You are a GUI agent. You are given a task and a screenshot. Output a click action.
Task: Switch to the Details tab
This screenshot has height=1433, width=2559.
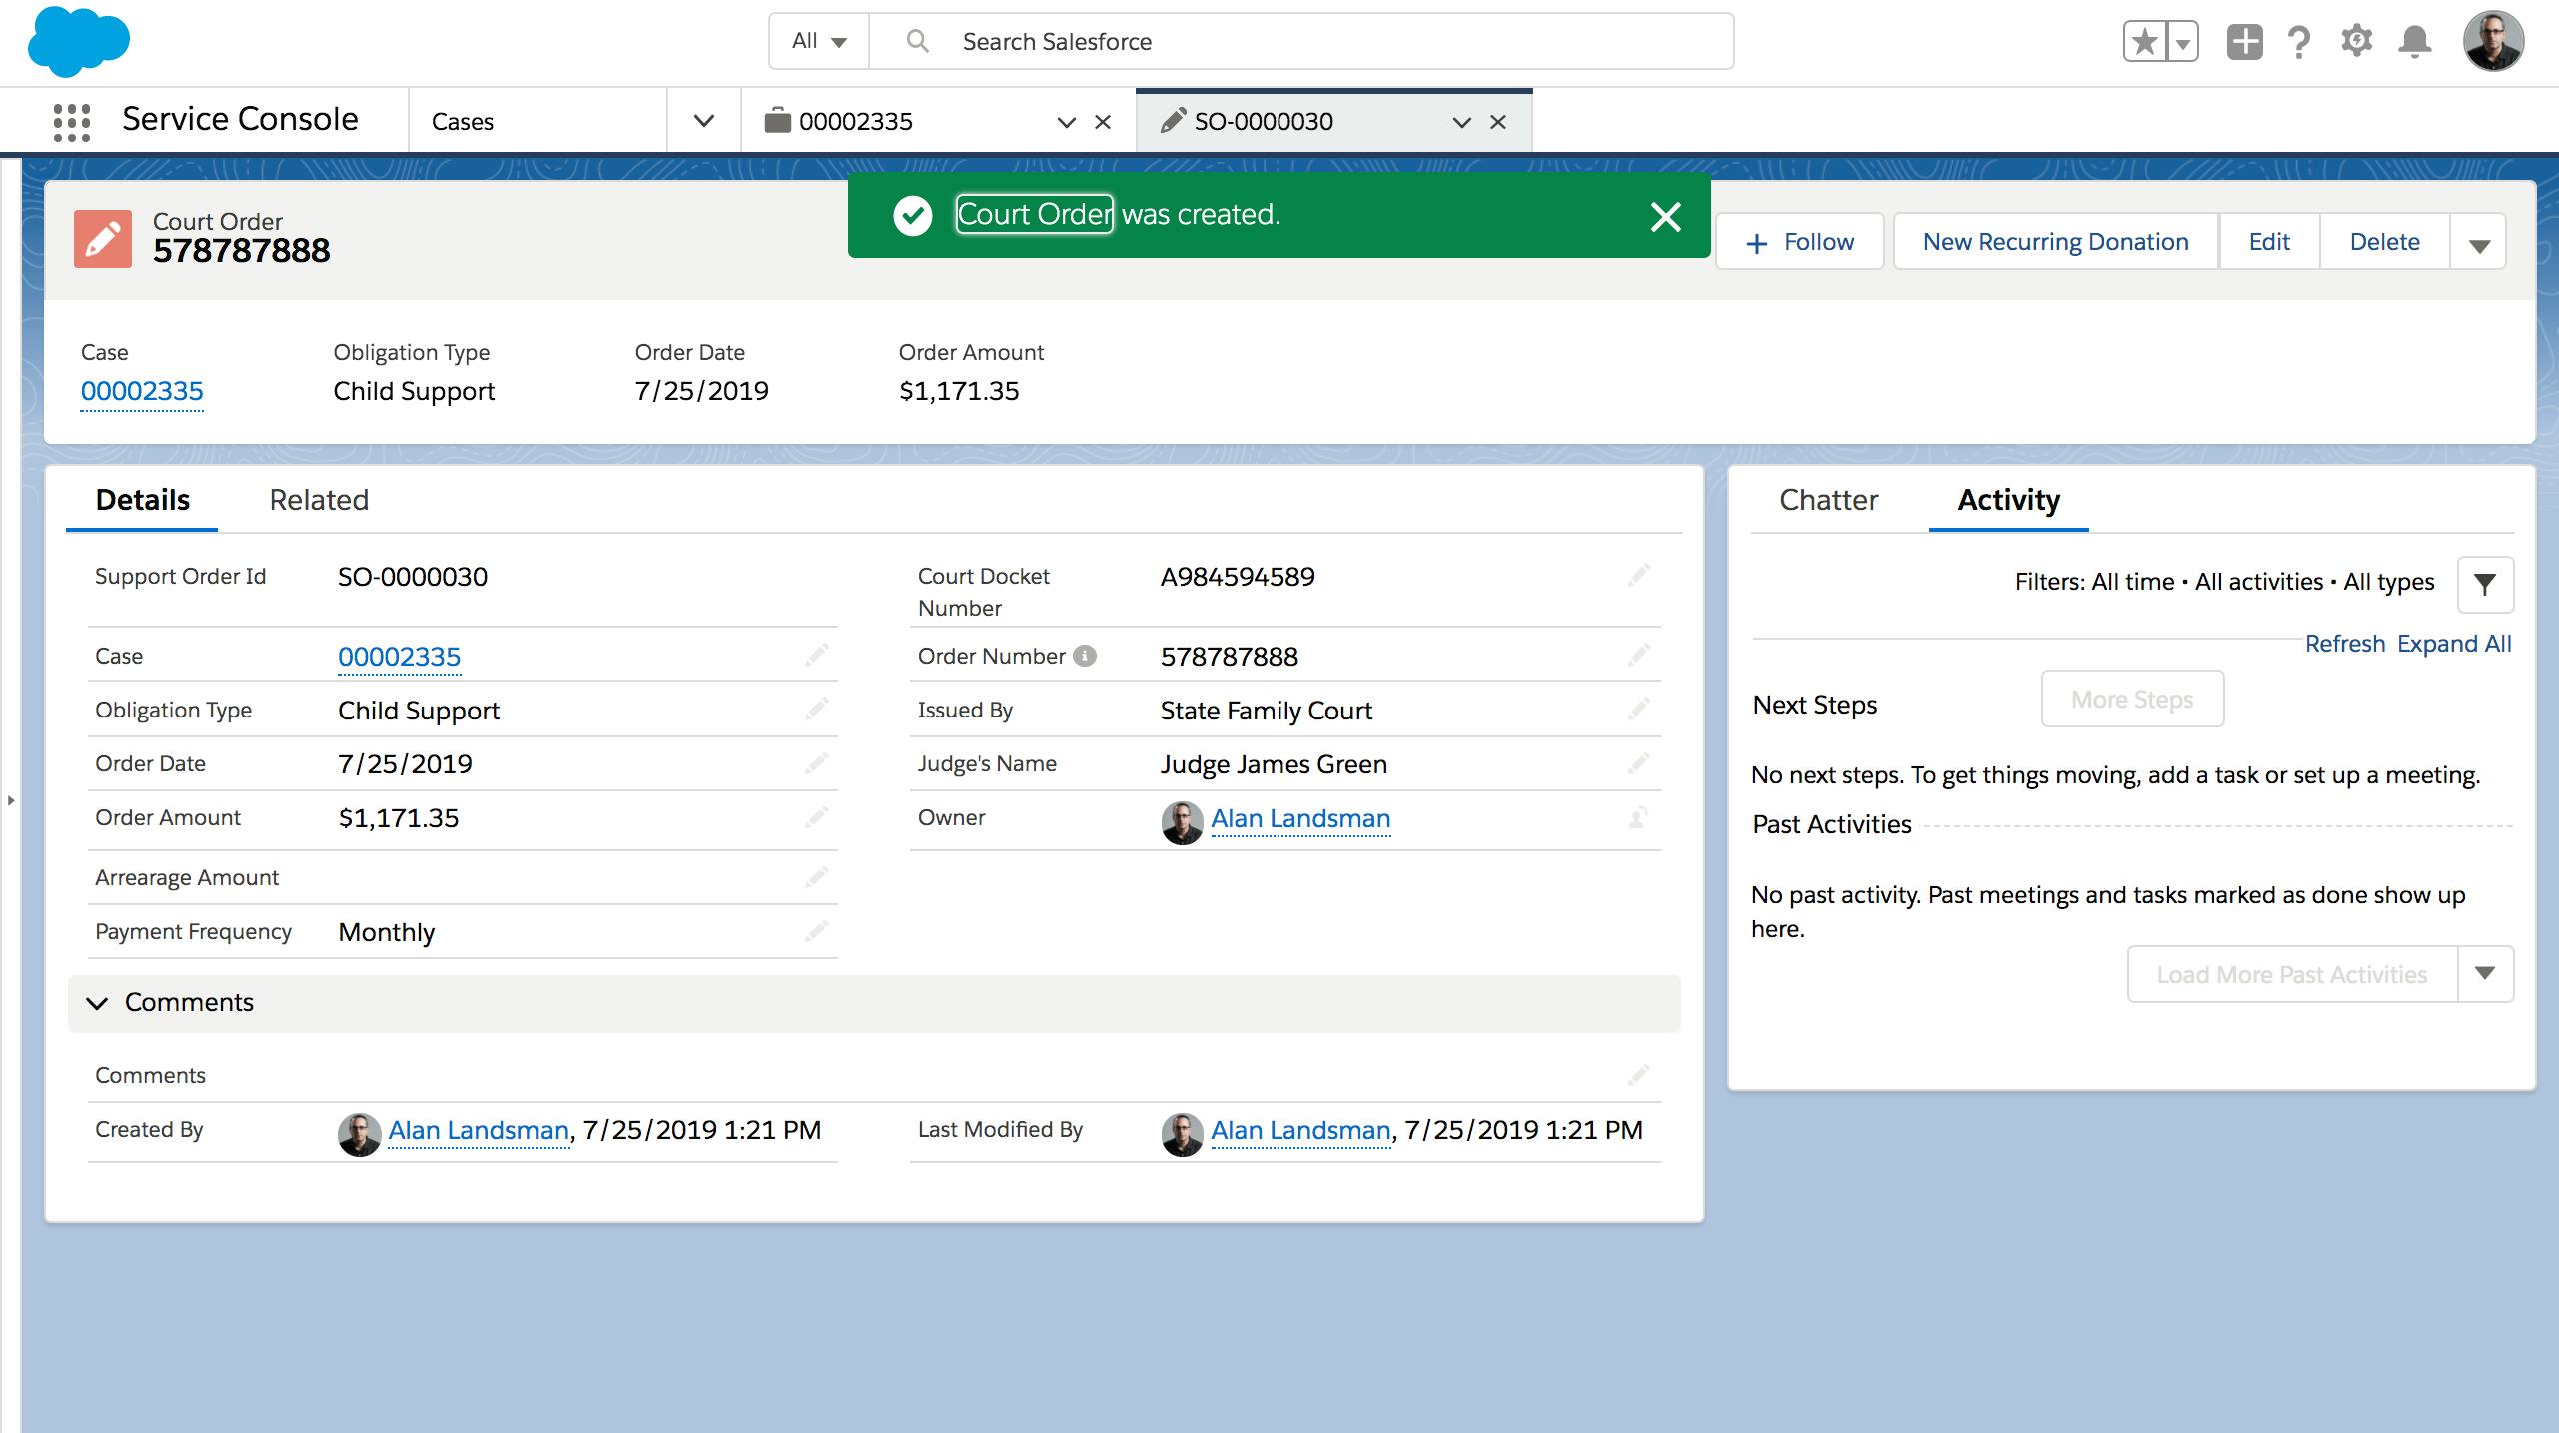(142, 500)
